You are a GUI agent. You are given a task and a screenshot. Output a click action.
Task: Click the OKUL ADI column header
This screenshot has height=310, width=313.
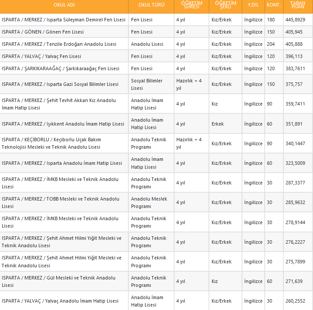pos(64,5)
